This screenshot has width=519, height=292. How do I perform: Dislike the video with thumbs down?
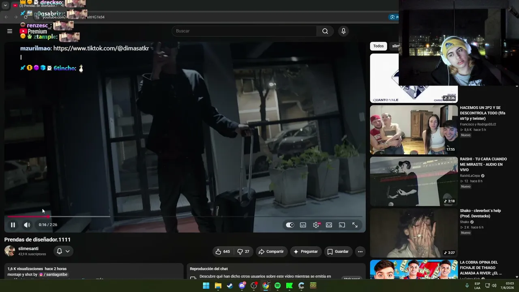click(x=244, y=251)
